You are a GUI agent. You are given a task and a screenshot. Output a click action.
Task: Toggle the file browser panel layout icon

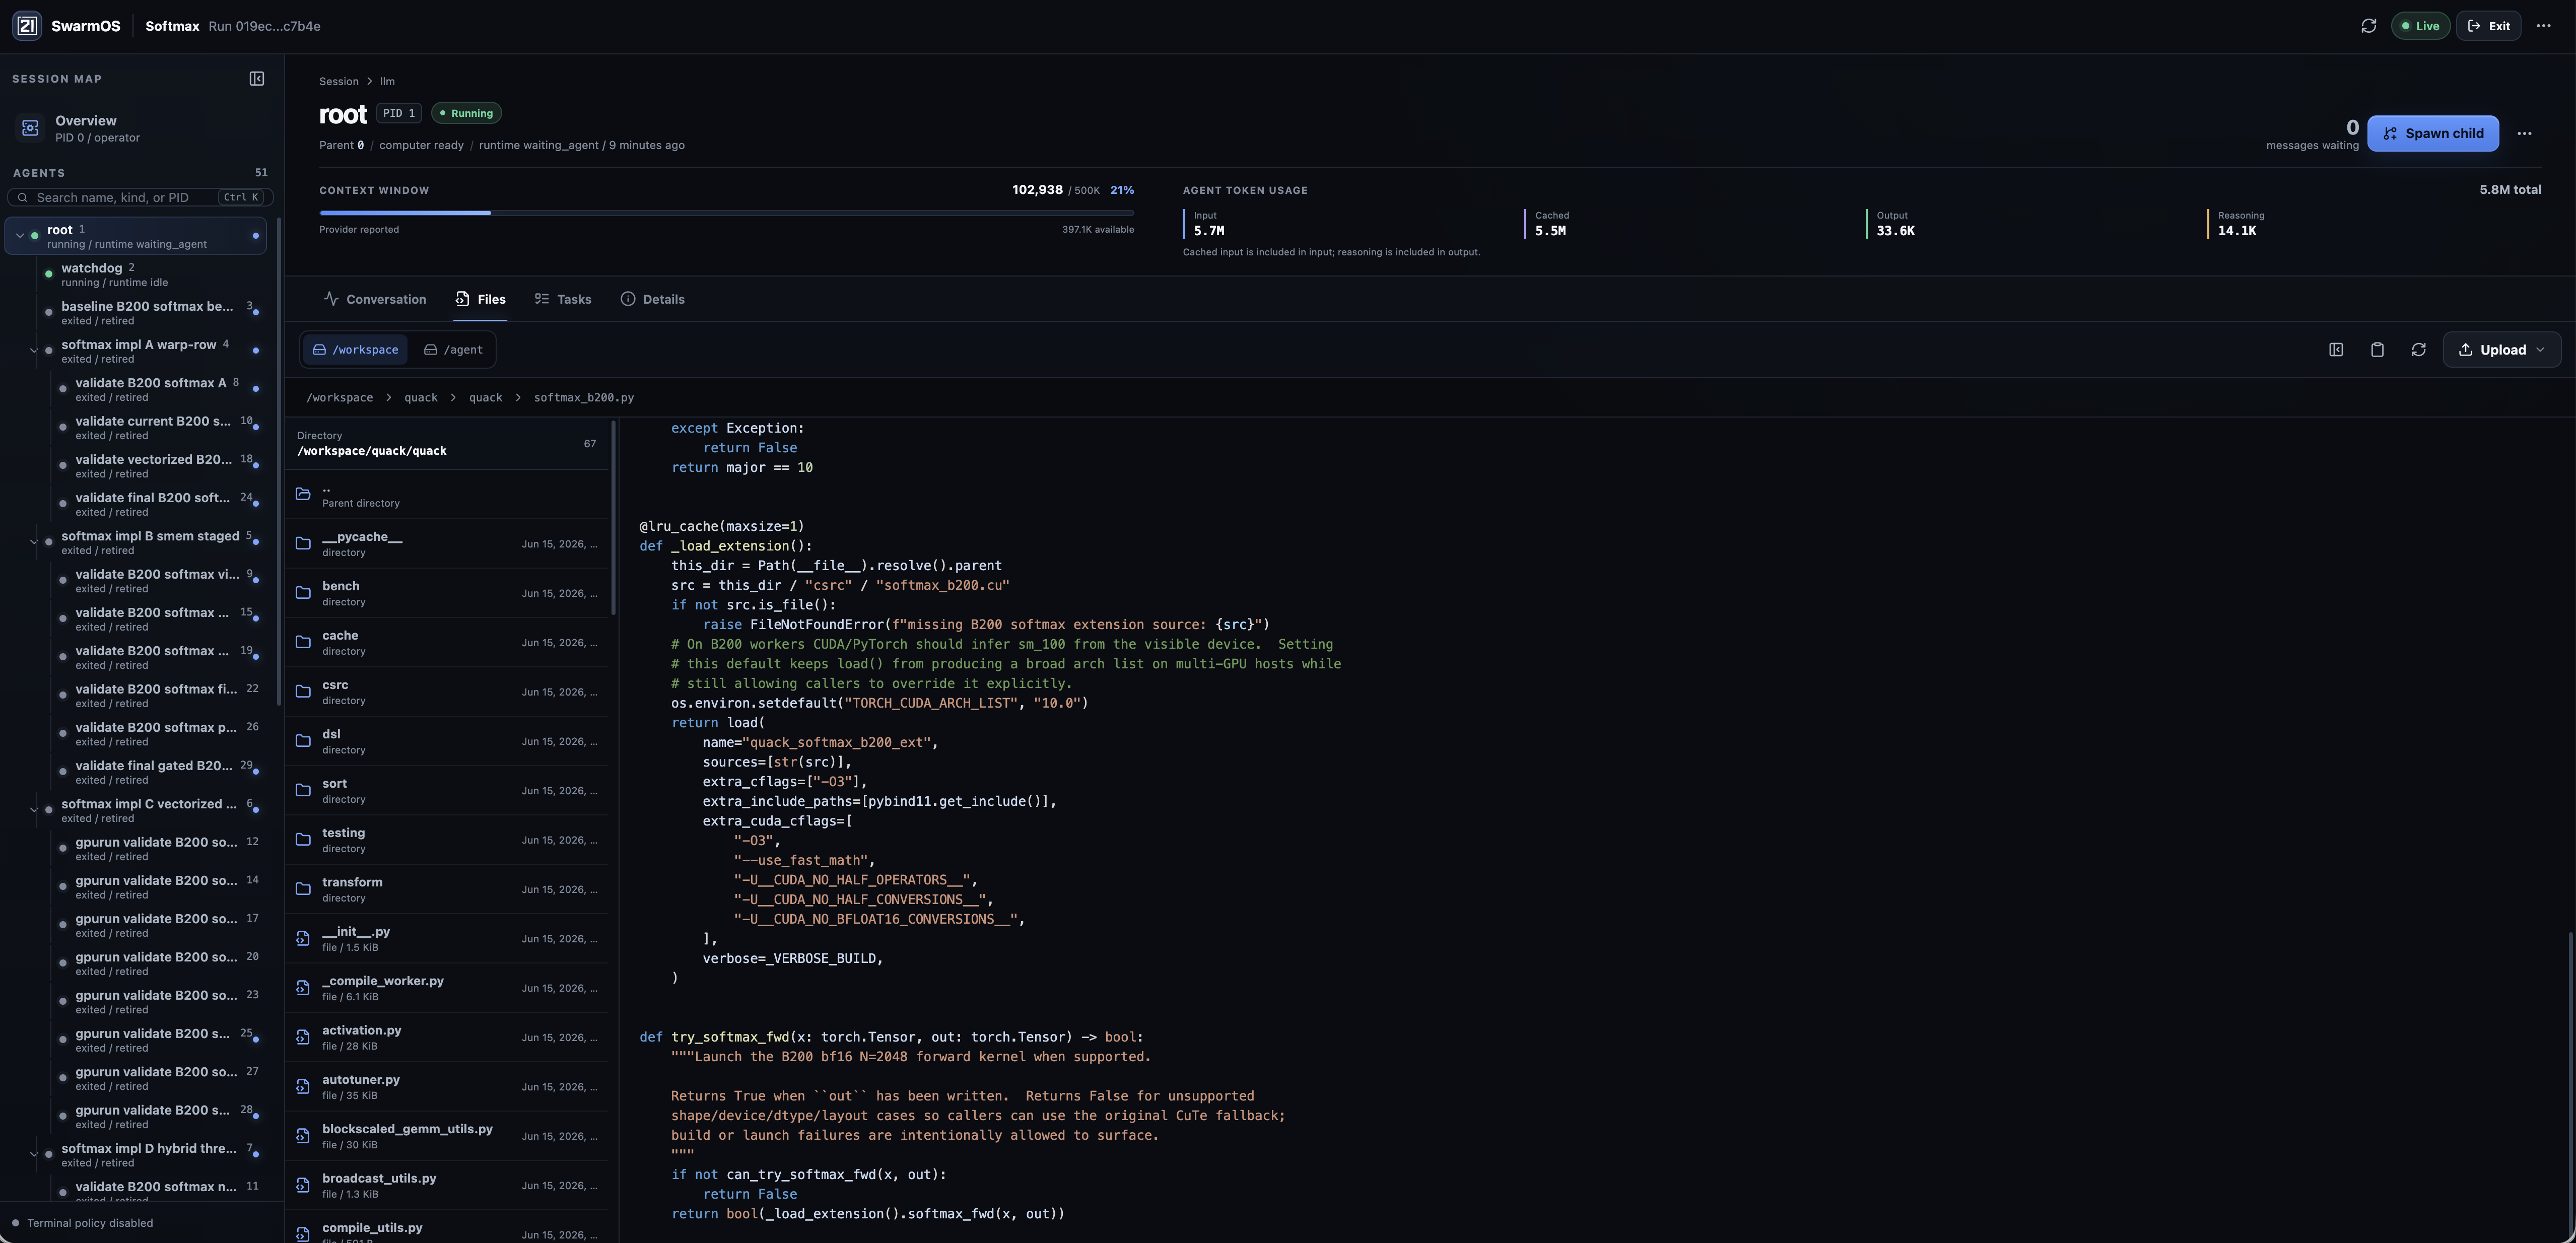pyautogui.click(x=2336, y=350)
